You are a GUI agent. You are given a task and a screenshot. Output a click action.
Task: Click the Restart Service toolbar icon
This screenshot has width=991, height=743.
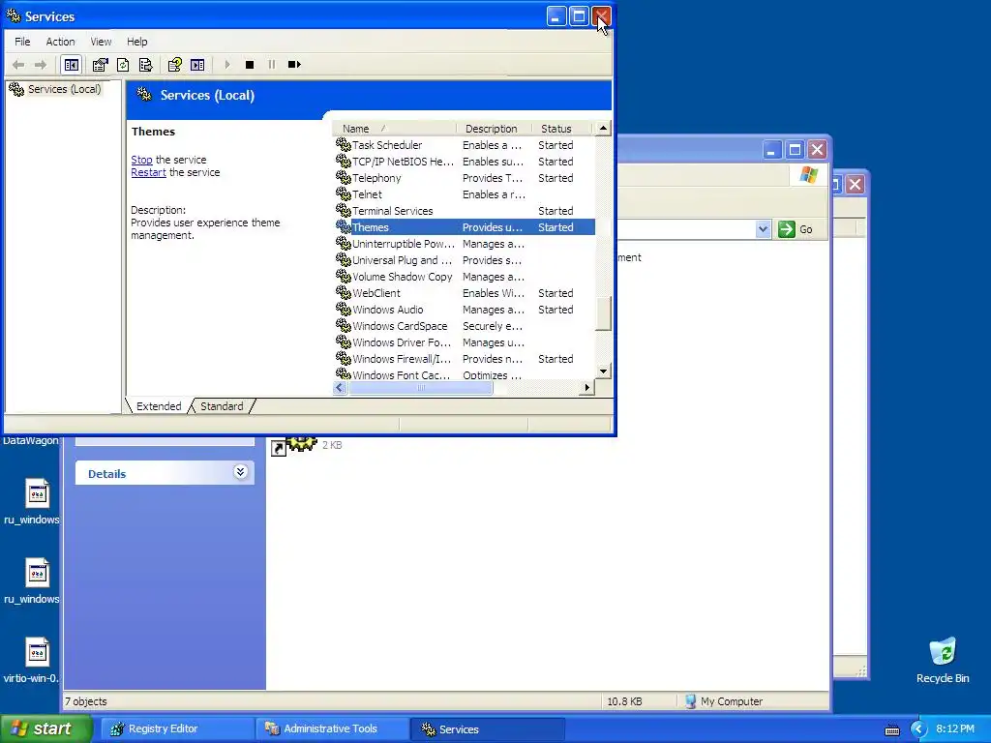click(x=294, y=65)
